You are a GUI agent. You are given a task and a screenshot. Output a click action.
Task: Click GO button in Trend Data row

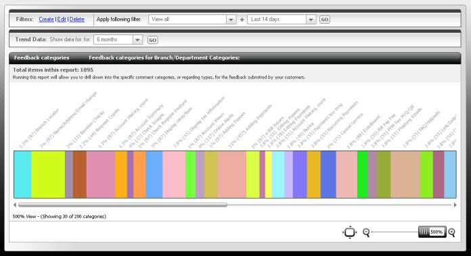tap(152, 40)
